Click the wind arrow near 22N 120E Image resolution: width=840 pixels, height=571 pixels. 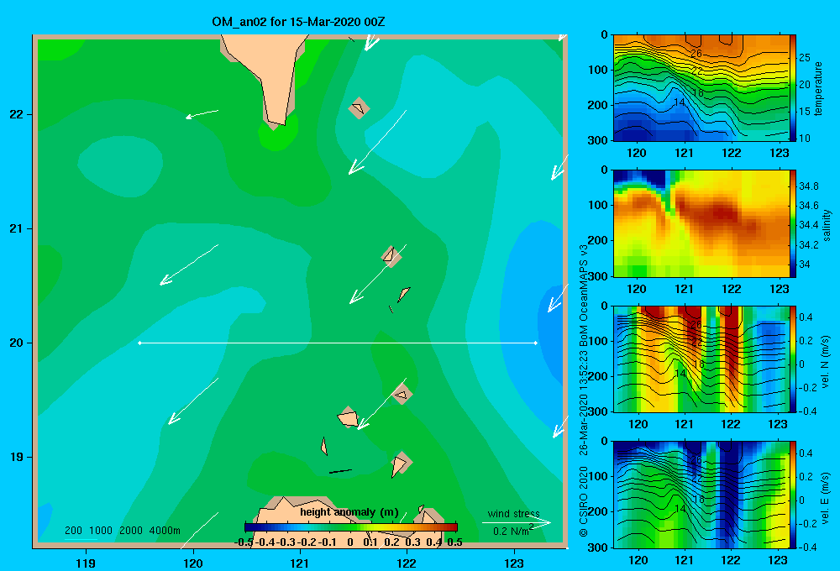point(202,113)
